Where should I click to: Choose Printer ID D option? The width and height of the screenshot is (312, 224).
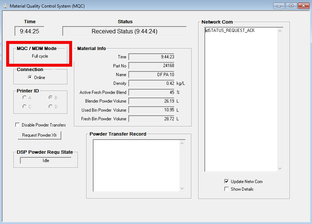(x=50, y=107)
